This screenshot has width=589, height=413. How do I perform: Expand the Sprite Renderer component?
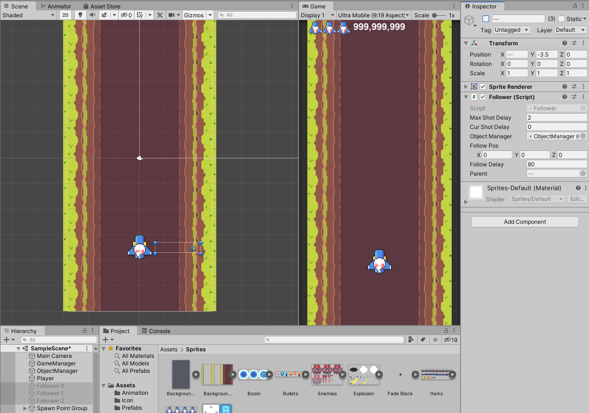(x=466, y=86)
